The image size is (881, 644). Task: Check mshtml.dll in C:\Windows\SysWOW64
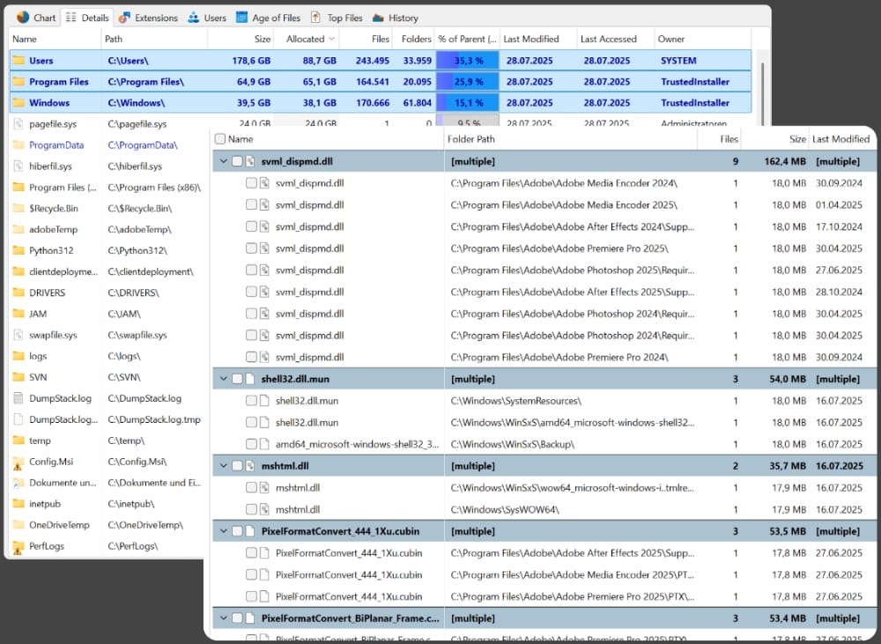coord(251,509)
